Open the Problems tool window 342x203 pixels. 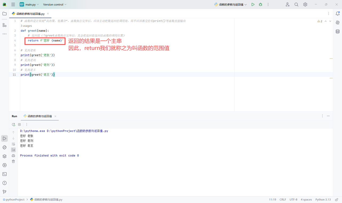pyautogui.click(x=4, y=183)
